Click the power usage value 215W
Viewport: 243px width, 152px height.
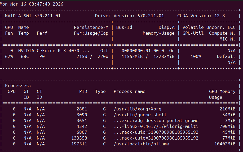[x=82, y=57]
